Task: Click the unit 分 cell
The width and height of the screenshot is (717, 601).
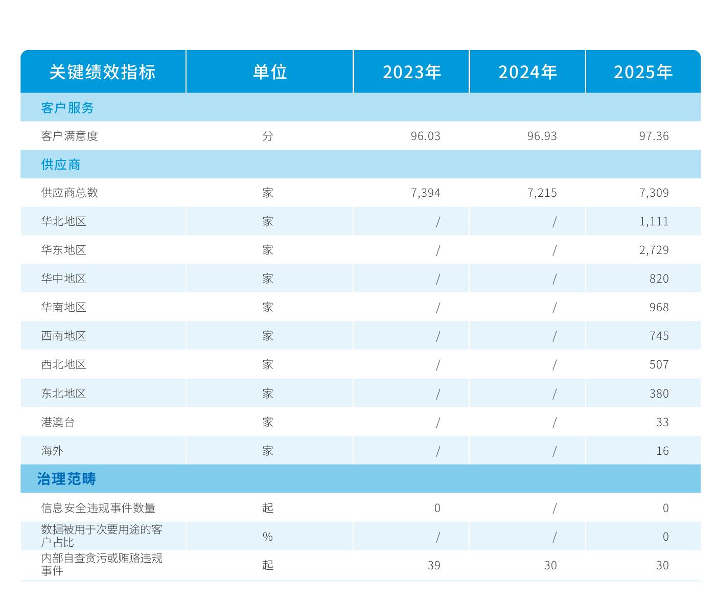Action: [268, 136]
